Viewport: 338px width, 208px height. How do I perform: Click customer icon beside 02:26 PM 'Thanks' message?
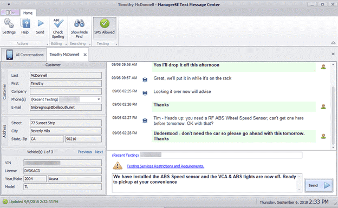pyautogui.click(x=323, y=106)
